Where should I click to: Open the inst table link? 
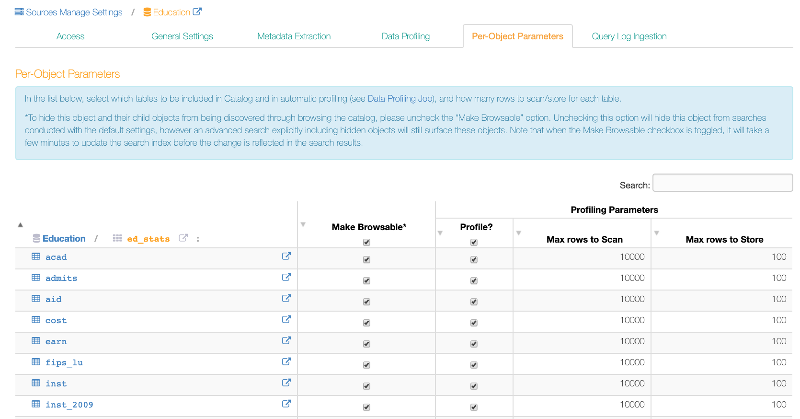pyautogui.click(x=56, y=384)
